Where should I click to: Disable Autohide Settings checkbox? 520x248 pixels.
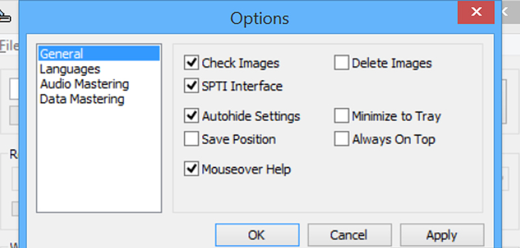[x=191, y=116]
